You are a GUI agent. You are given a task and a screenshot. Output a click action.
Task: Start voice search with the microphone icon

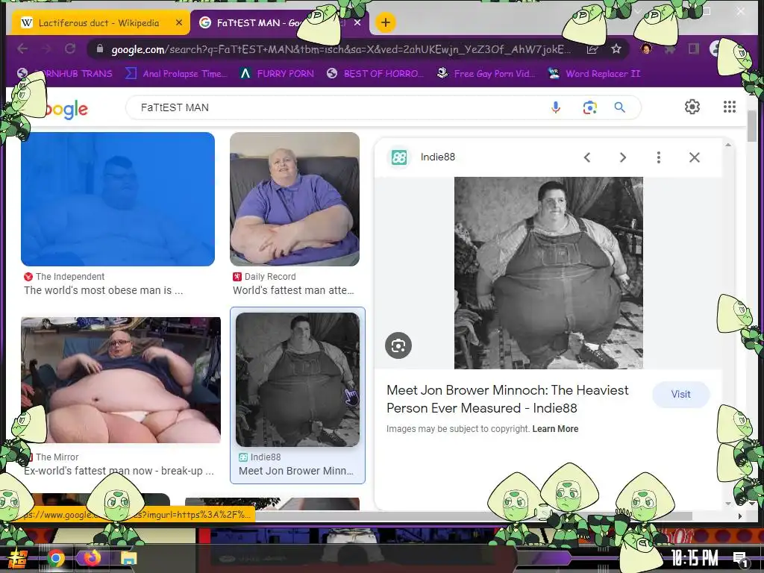pyautogui.click(x=555, y=107)
